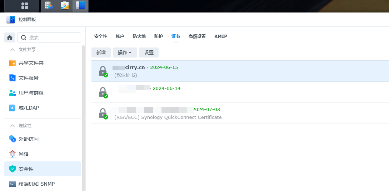Screen dimensions: 389x191
Task: Click the 设置 button
Action: pyautogui.click(x=149, y=52)
